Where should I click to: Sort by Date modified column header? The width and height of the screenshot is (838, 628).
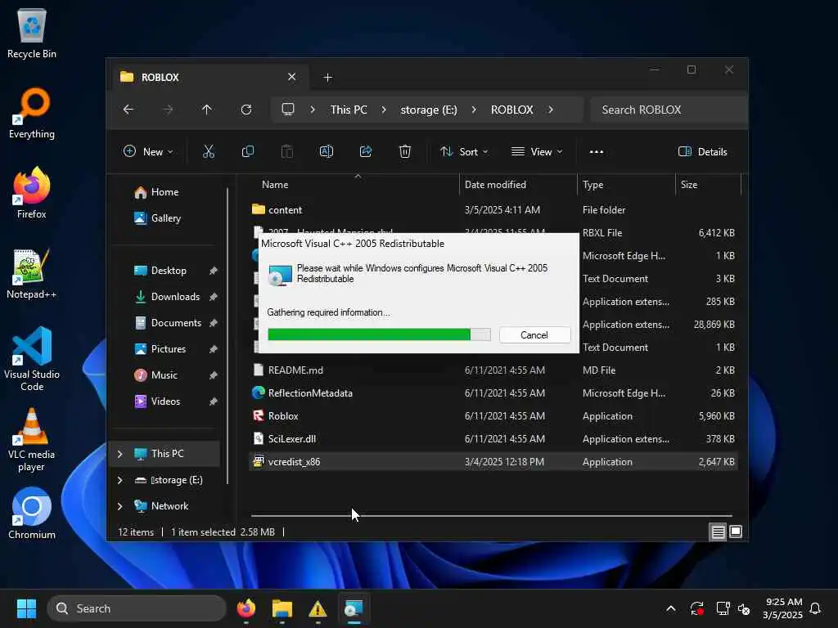pyautogui.click(x=495, y=185)
